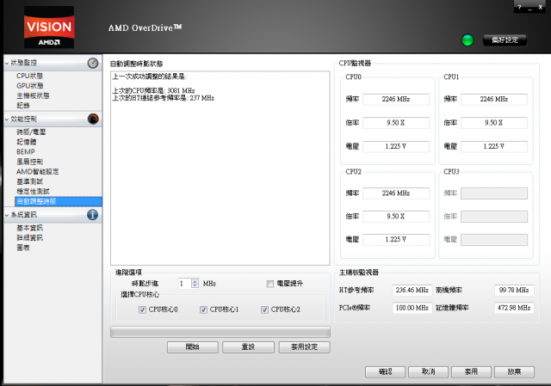551x386 pixels.
Task: Click the 套用 apply button
Action: (471, 371)
